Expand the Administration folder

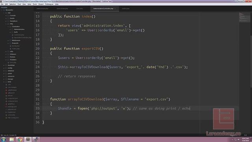[x=10, y=29]
